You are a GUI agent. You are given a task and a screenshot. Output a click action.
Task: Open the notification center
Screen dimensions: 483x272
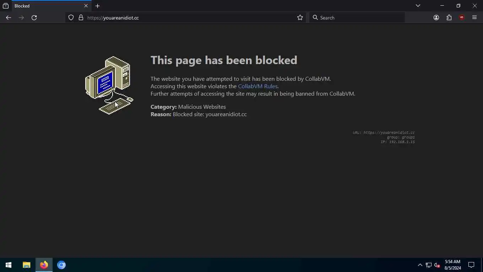point(471,265)
